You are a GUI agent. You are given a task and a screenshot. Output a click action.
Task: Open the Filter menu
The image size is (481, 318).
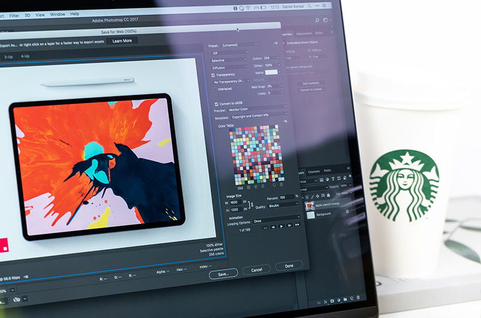point(14,16)
